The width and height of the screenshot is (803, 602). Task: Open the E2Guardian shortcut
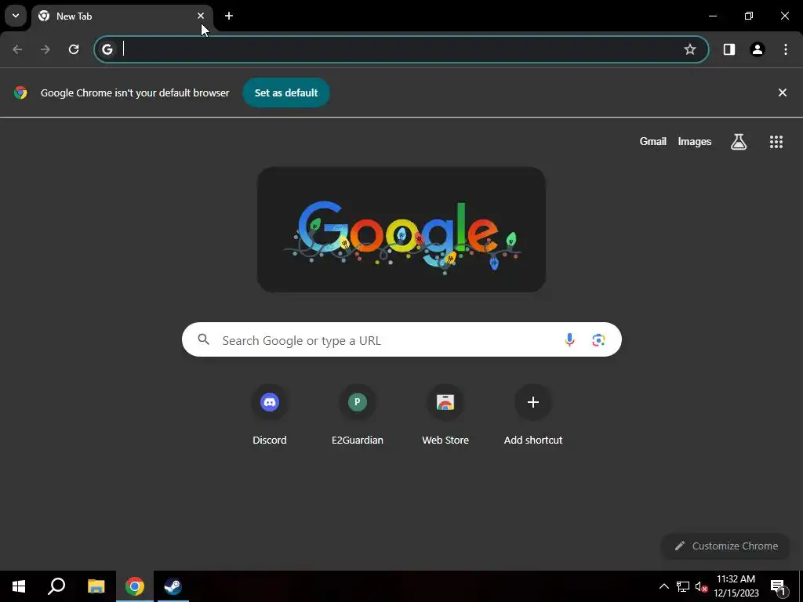click(358, 415)
